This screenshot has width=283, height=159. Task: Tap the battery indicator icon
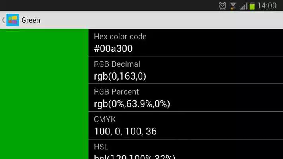pyautogui.click(x=252, y=6)
